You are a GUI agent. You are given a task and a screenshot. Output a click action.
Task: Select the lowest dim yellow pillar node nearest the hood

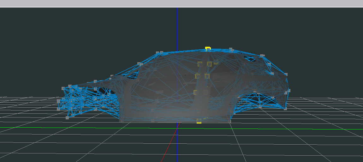click(196, 93)
